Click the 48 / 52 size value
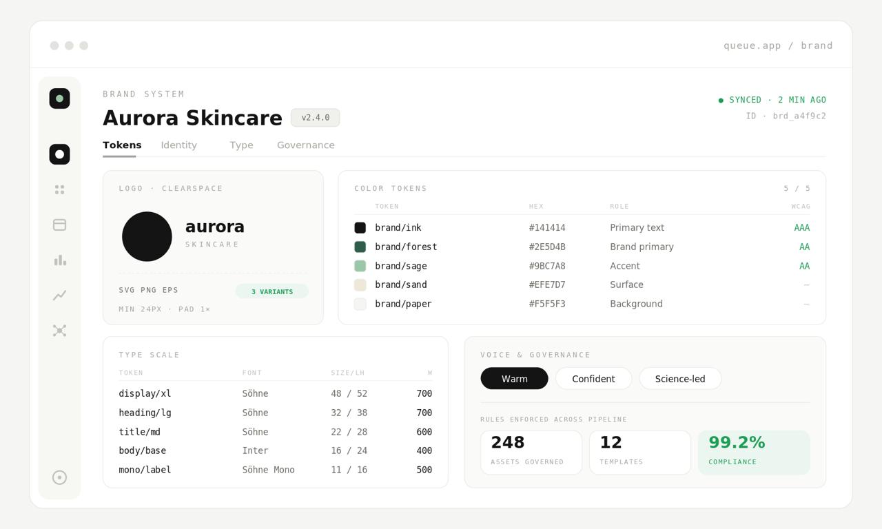This screenshot has height=529, width=882. pyautogui.click(x=349, y=394)
